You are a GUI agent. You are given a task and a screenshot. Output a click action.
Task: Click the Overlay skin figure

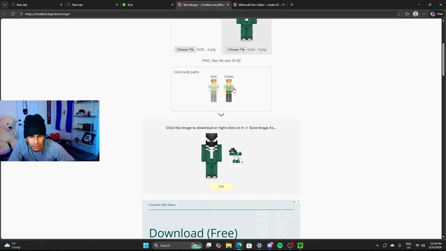(229, 91)
